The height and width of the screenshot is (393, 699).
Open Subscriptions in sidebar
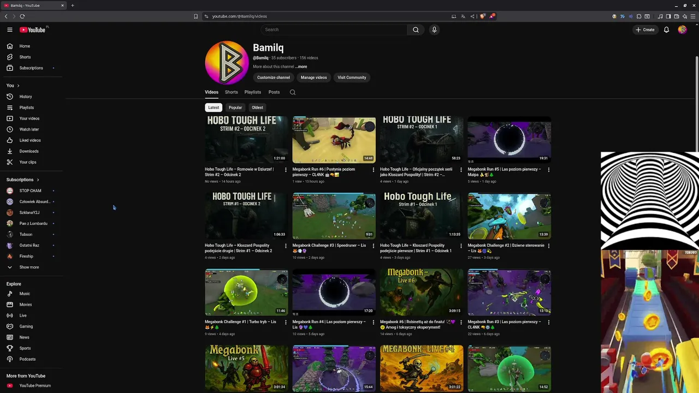pyautogui.click(x=32, y=68)
